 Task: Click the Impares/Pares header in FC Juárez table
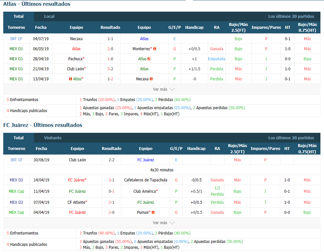(x=265, y=149)
